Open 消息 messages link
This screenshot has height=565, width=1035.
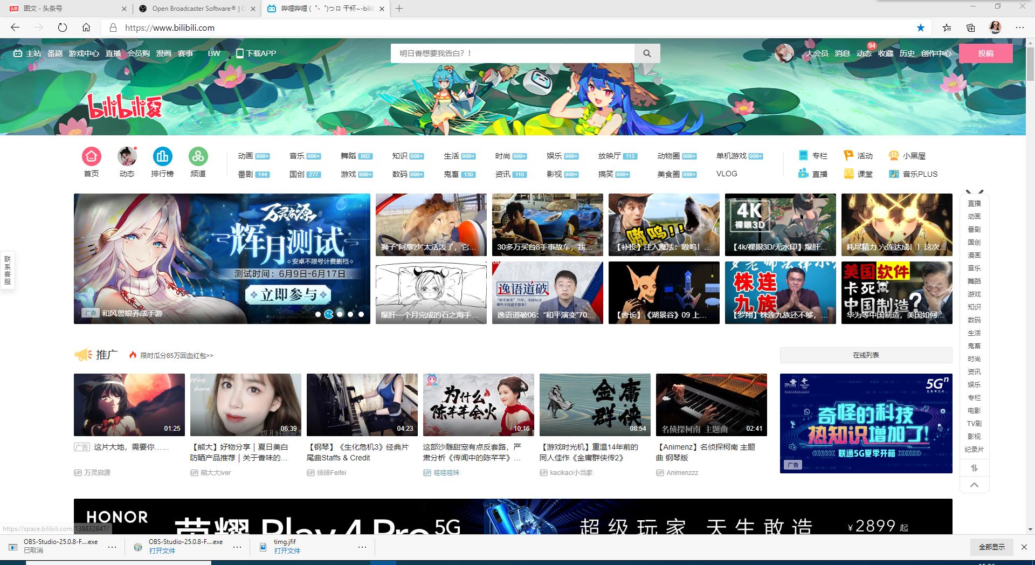click(843, 53)
